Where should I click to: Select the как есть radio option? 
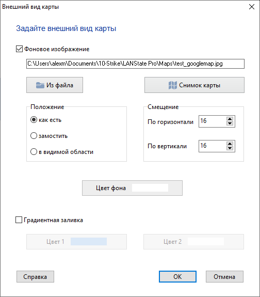pos(34,120)
